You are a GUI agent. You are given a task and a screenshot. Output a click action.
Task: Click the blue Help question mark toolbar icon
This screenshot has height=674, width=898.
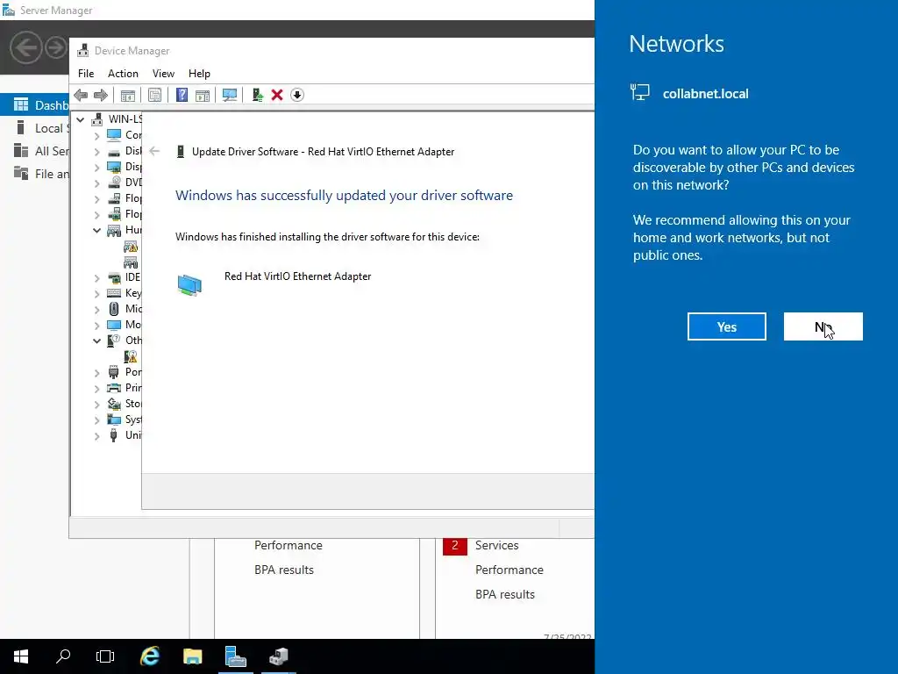[x=182, y=95]
